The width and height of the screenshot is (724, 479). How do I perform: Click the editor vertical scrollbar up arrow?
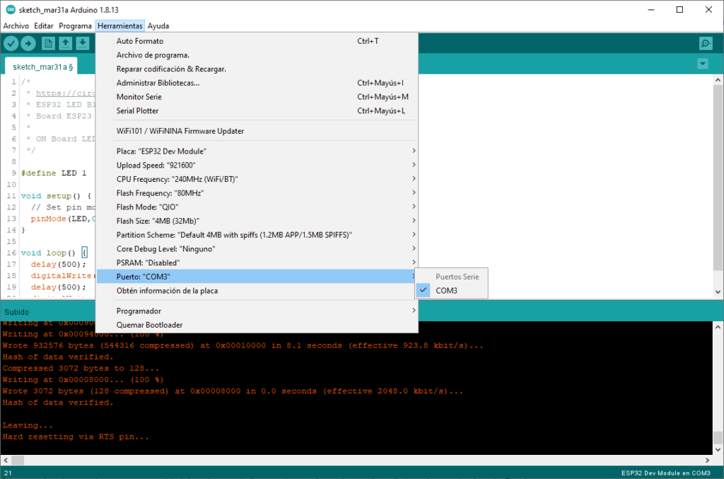(718, 80)
